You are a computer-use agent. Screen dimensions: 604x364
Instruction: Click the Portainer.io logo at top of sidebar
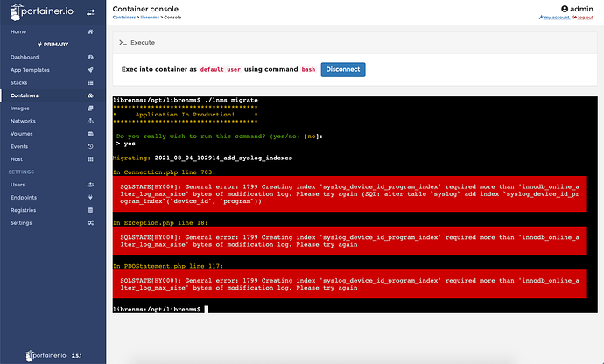click(x=42, y=11)
